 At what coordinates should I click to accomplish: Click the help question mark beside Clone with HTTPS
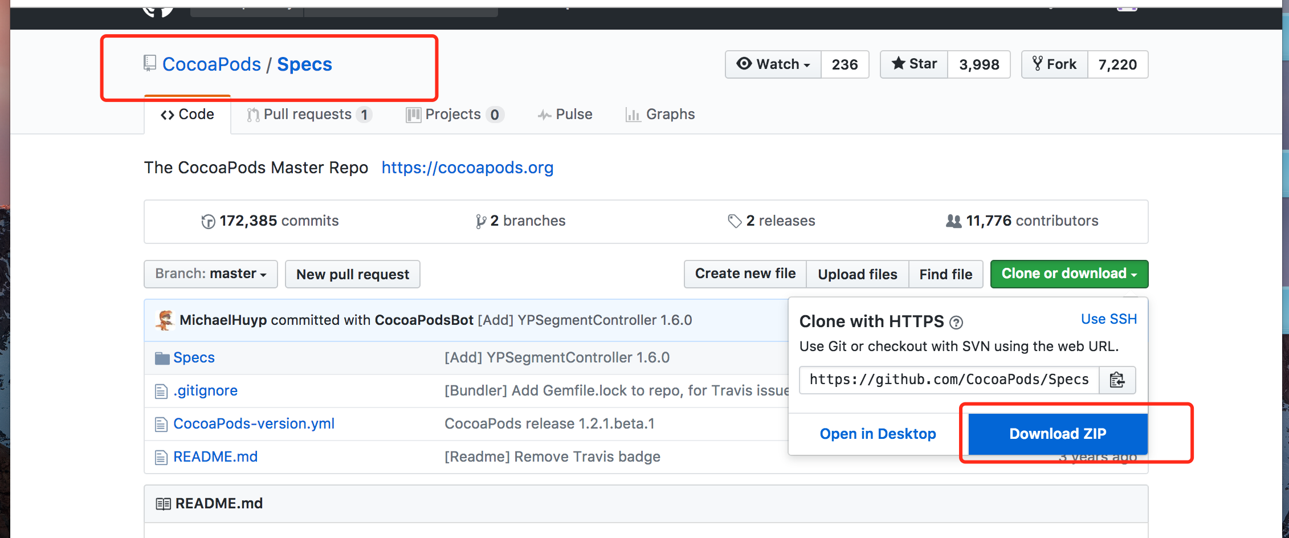pyautogui.click(x=956, y=323)
